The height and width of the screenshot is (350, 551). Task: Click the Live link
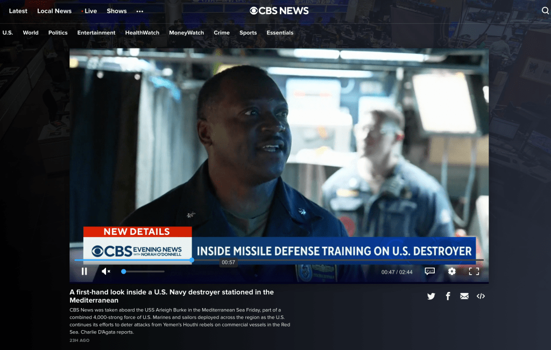point(90,11)
